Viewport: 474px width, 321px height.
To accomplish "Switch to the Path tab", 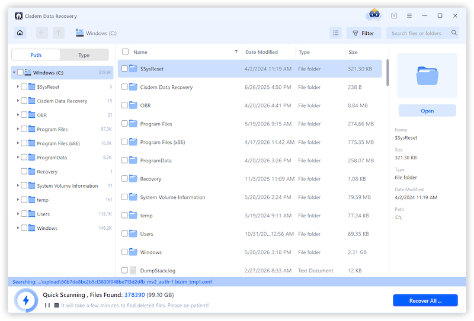I will (36, 54).
